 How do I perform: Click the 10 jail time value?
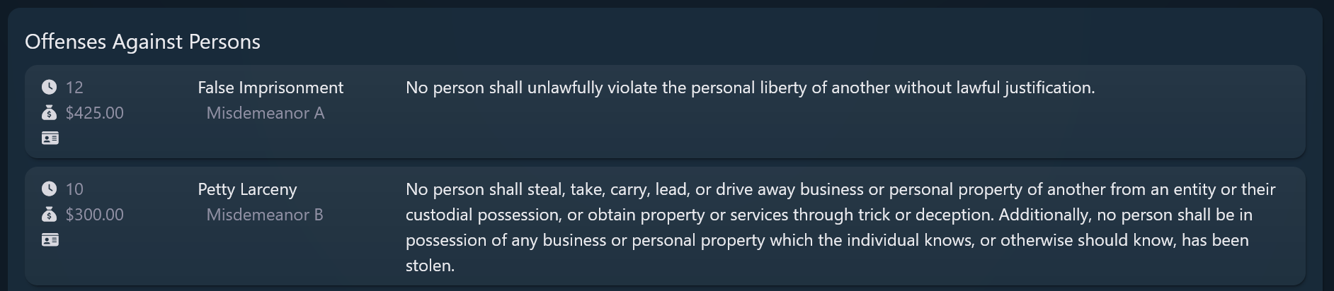click(74, 189)
